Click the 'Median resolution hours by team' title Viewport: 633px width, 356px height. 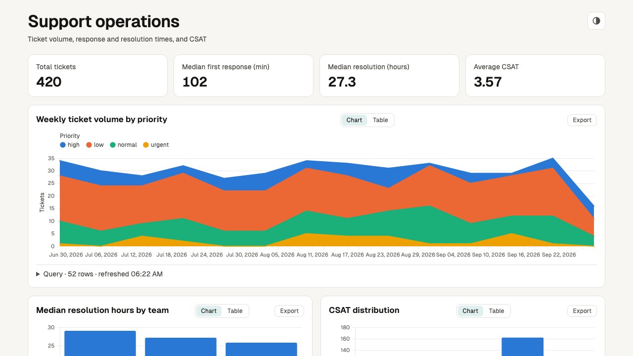pyautogui.click(x=102, y=310)
